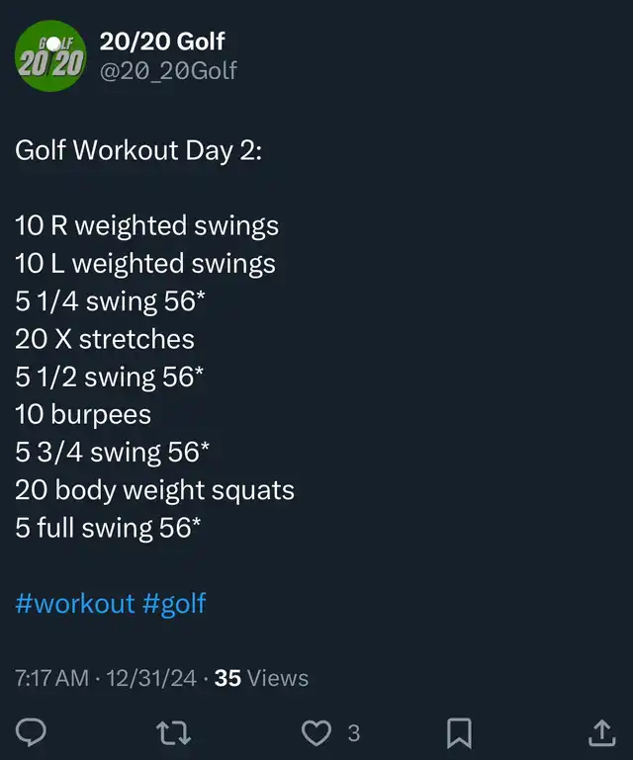
Task: Click the like count number 3
Action: [353, 733]
